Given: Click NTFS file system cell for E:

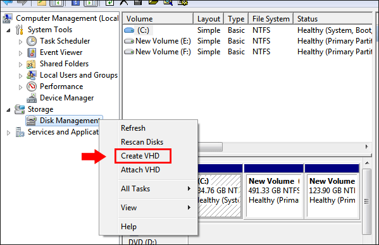Looking at the screenshot, I should [261, 41].
